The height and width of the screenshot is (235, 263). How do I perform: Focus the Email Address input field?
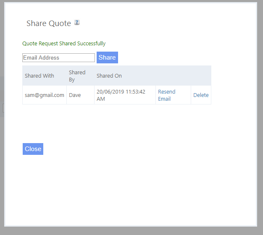coord(58,58)
